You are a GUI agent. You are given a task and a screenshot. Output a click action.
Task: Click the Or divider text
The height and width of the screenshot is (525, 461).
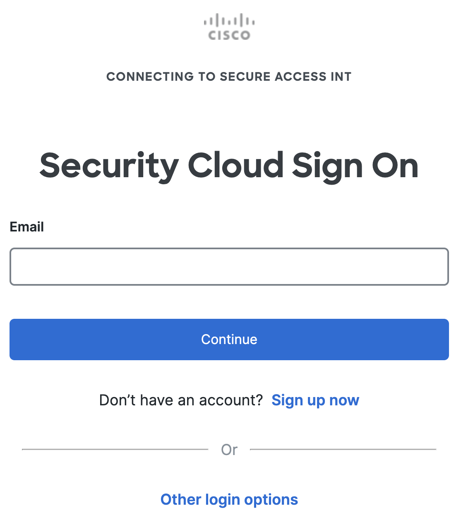[229, 450]
